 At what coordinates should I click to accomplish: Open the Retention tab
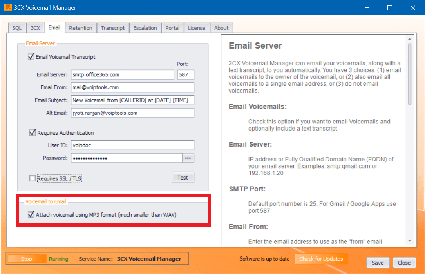pyautogui.click(x=81, y=28)
